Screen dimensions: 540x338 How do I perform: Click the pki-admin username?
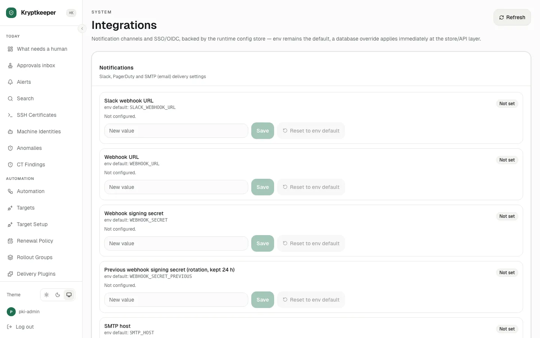coord(29,312)
